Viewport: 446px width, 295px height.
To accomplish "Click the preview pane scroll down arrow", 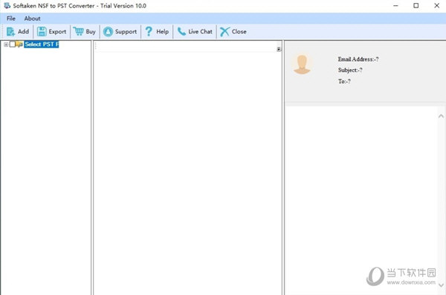I will [441, 285].
